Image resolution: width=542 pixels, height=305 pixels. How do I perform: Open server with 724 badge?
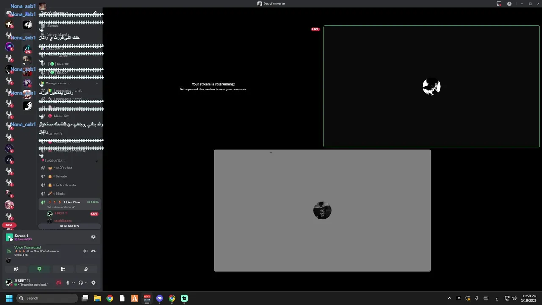pos(27,49)
